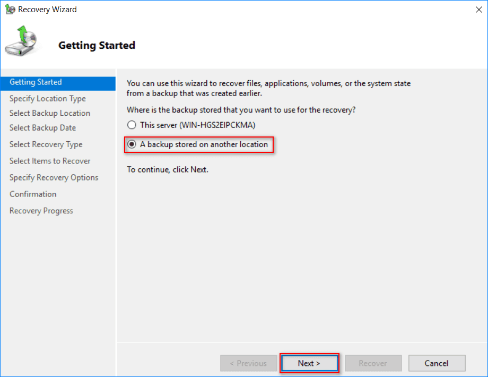Viewport: 488px width, 377px height.
Task: Select the 'This server' radio button
Action: 132,125
